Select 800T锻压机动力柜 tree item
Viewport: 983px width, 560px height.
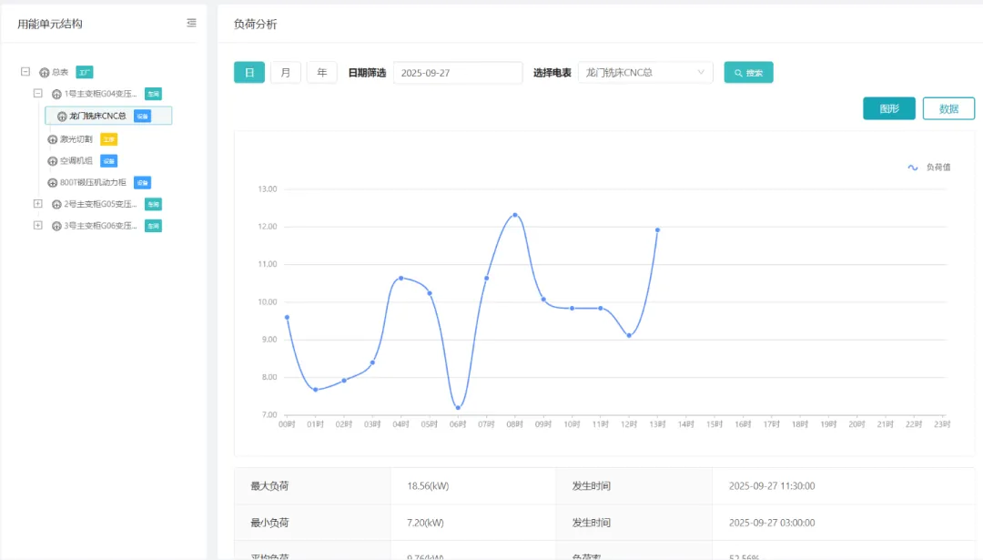(93, 182)
